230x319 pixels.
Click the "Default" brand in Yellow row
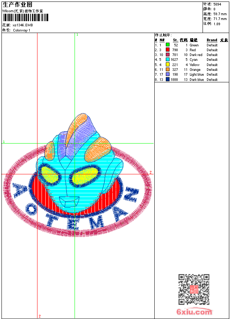coord(212,65)
